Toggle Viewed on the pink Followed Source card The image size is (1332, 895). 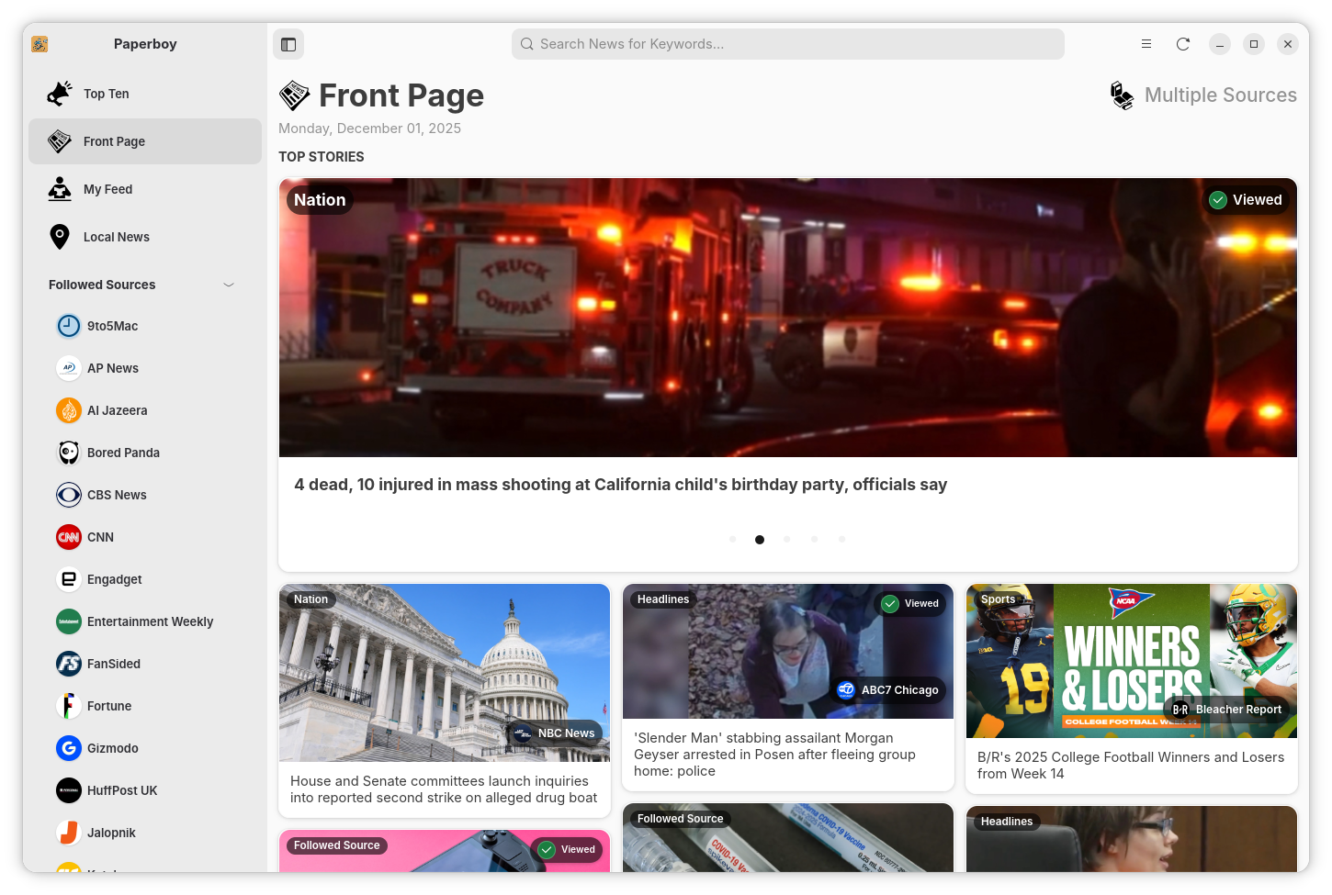567,849
